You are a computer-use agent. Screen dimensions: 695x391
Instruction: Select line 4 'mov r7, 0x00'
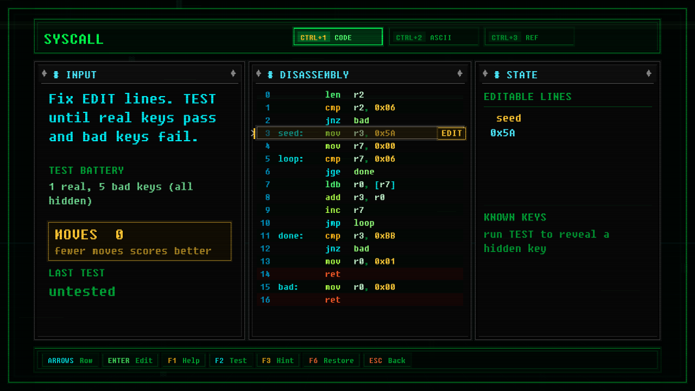click(x=359, y=146)
